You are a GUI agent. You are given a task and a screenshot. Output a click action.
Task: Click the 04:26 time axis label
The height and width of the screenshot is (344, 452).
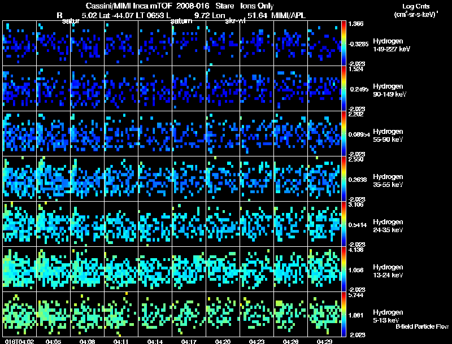pos(290,341)
